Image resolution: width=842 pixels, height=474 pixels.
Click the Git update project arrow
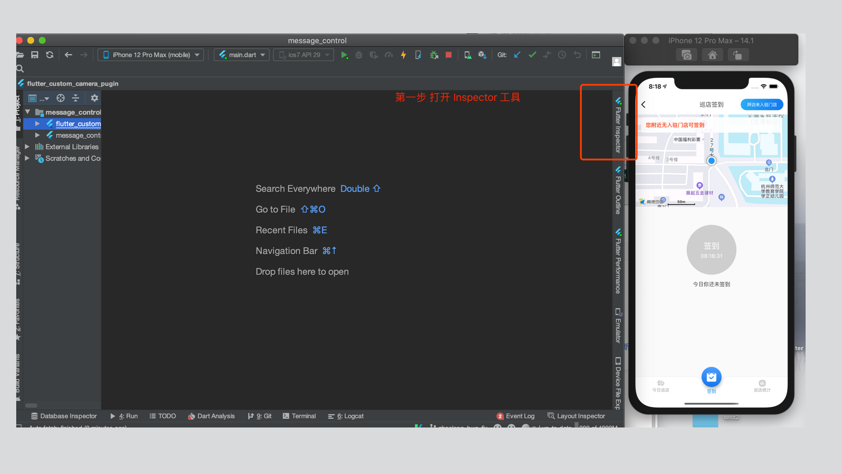(517, 55)
